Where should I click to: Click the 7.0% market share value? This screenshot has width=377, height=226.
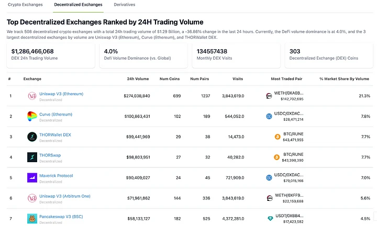[365, 178]
